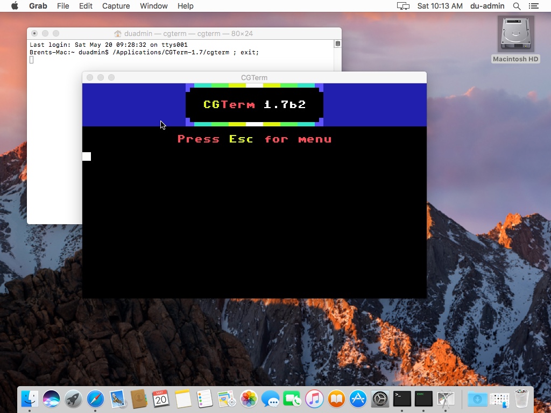This screenshot has width=551, height=413.
Task: Click the CGTerm window title
Action: coord(254,77)
